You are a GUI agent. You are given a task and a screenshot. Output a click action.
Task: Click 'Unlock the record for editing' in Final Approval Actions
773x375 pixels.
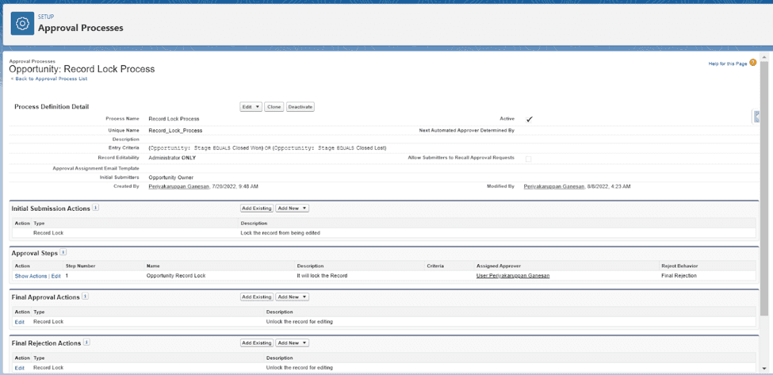pyautogui.click(x=299, y=322)
